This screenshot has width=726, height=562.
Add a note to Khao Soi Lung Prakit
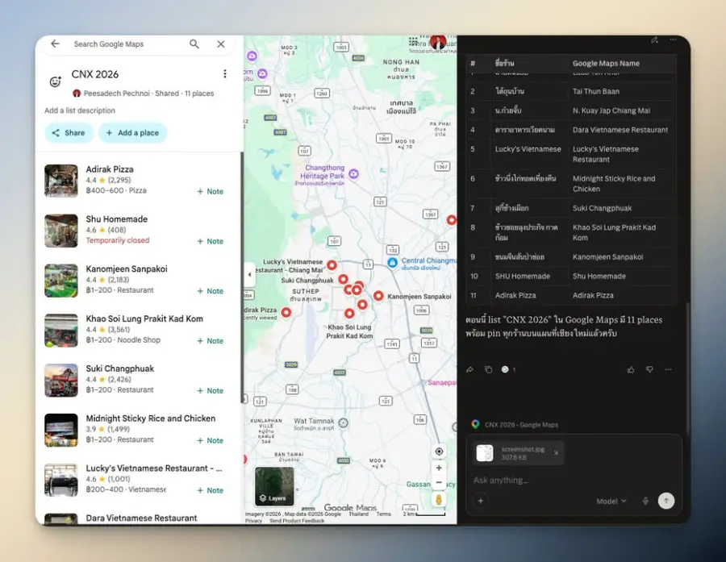211,341
